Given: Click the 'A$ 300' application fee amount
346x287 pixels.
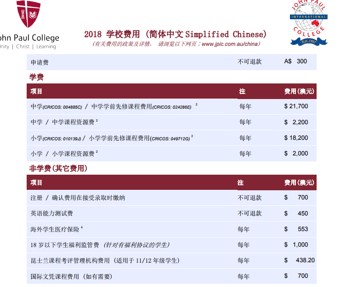Looking at the screenshot, I should pos(295,61).
